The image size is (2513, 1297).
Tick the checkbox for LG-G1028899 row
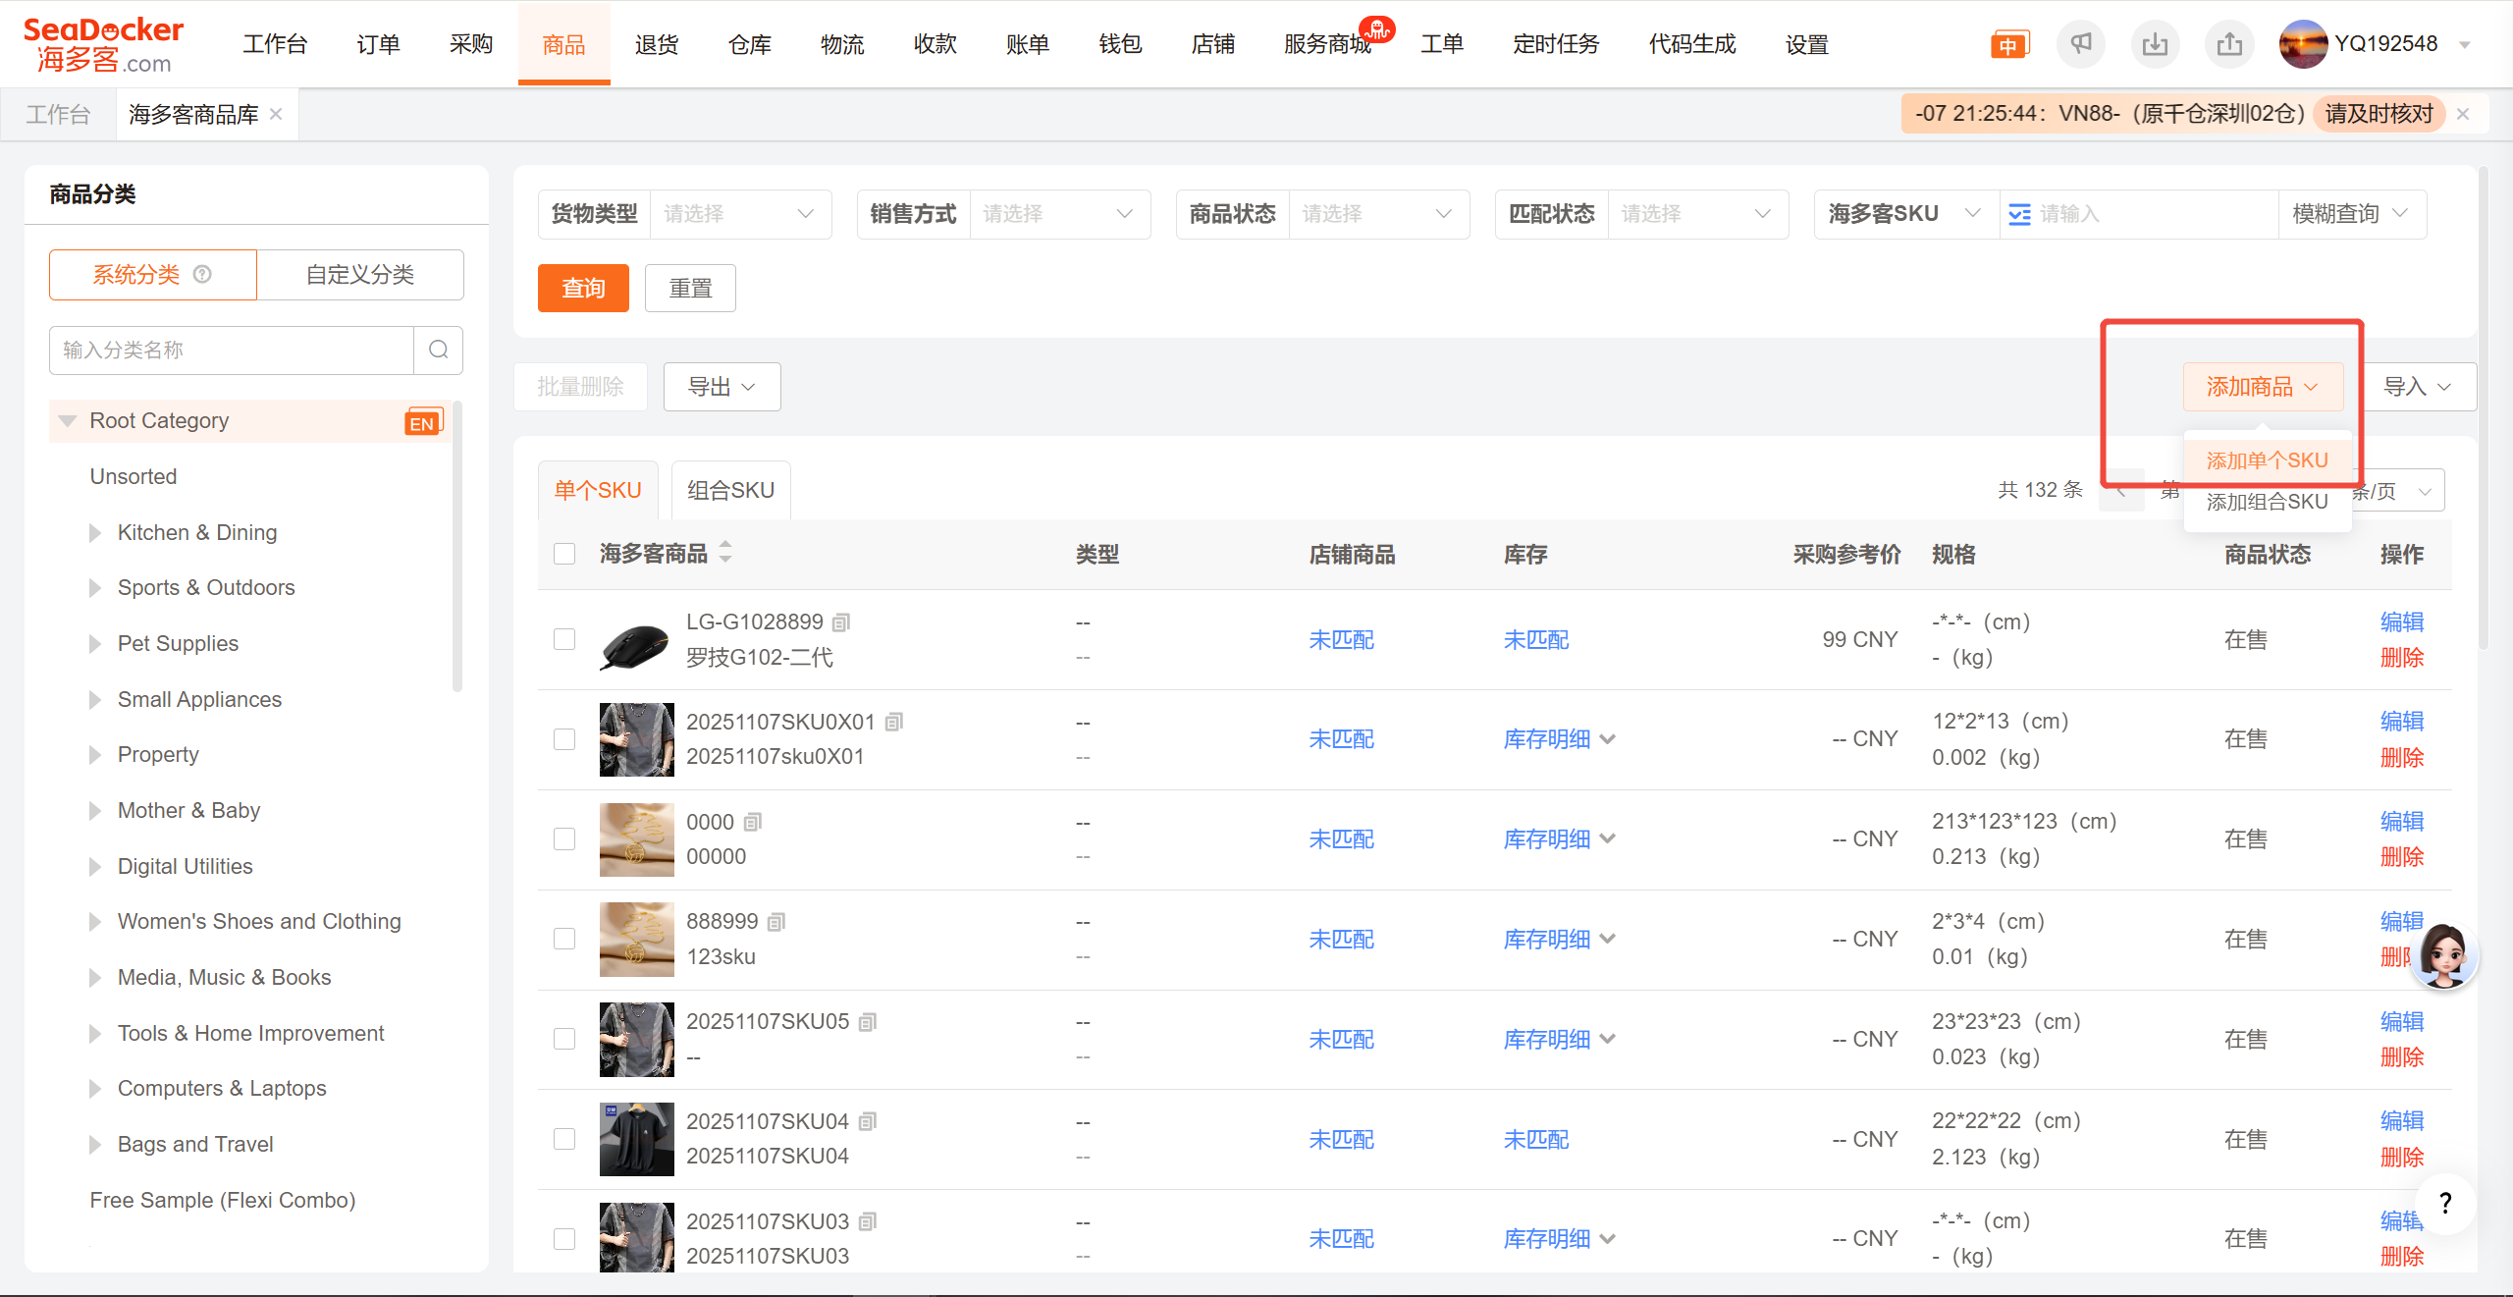pos(564,639)
